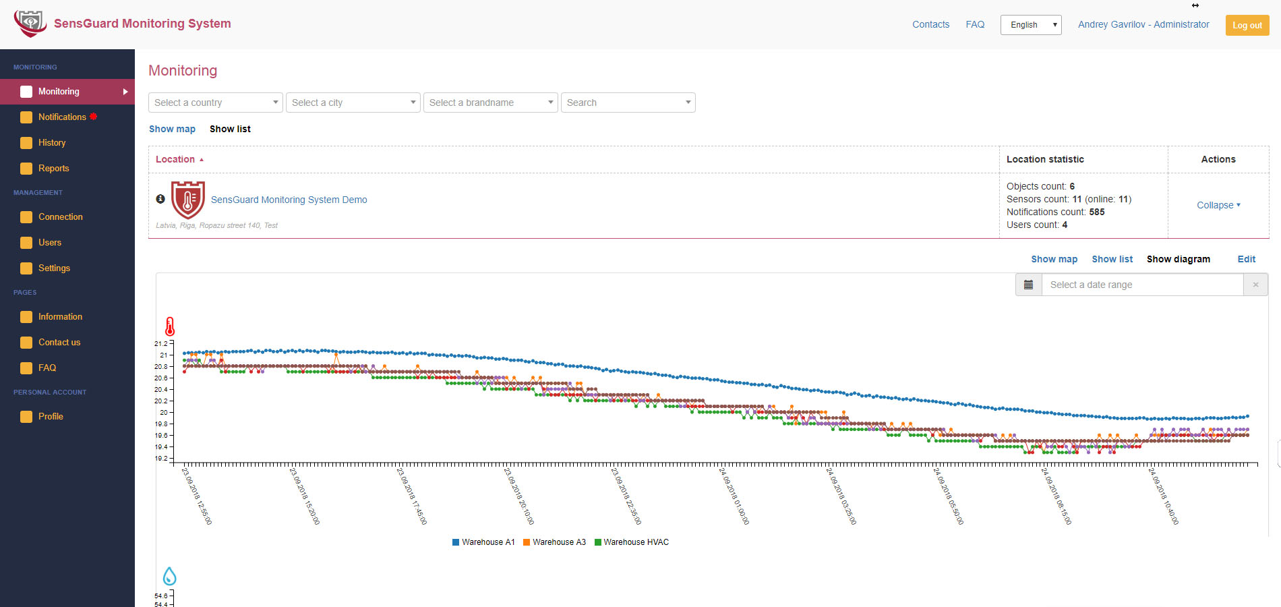Screen dimensions: 1281x607
Task: Open SensGuard Monitoring System Demo link
Action: tap(289, 200)
